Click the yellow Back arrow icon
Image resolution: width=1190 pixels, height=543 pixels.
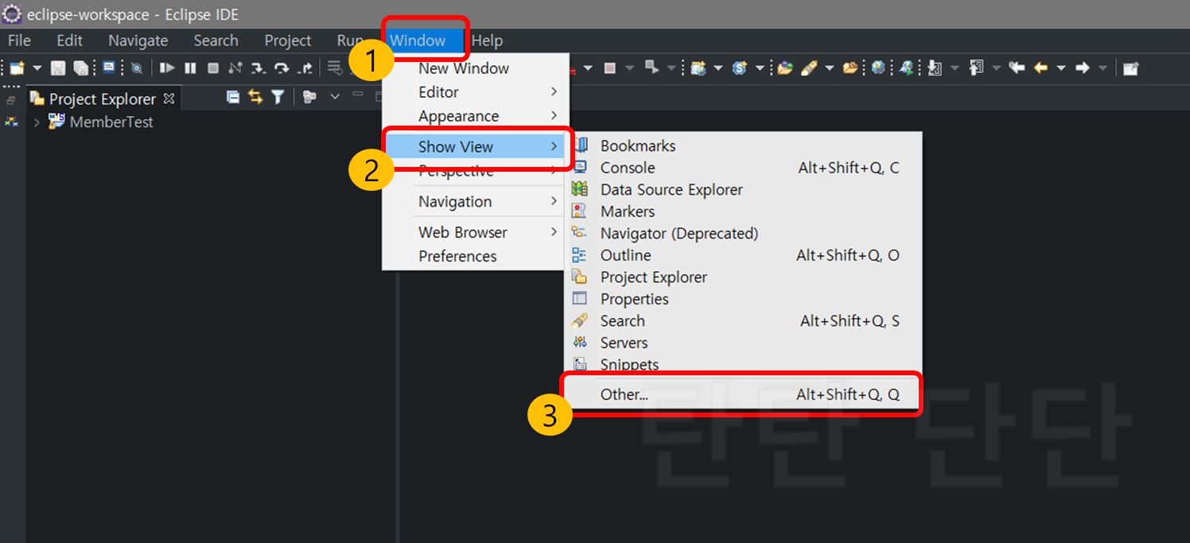tap(1040, 68)
